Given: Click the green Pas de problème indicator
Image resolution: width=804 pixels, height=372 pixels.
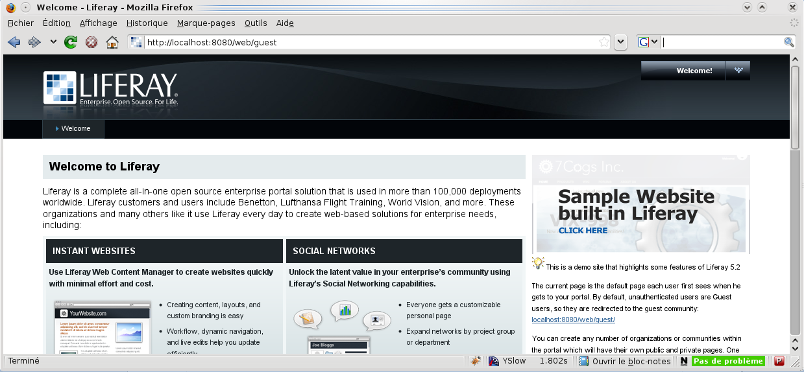Looking at the screenshot, I should 728,361.
